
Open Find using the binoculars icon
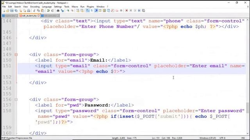(x=58, y=10)
